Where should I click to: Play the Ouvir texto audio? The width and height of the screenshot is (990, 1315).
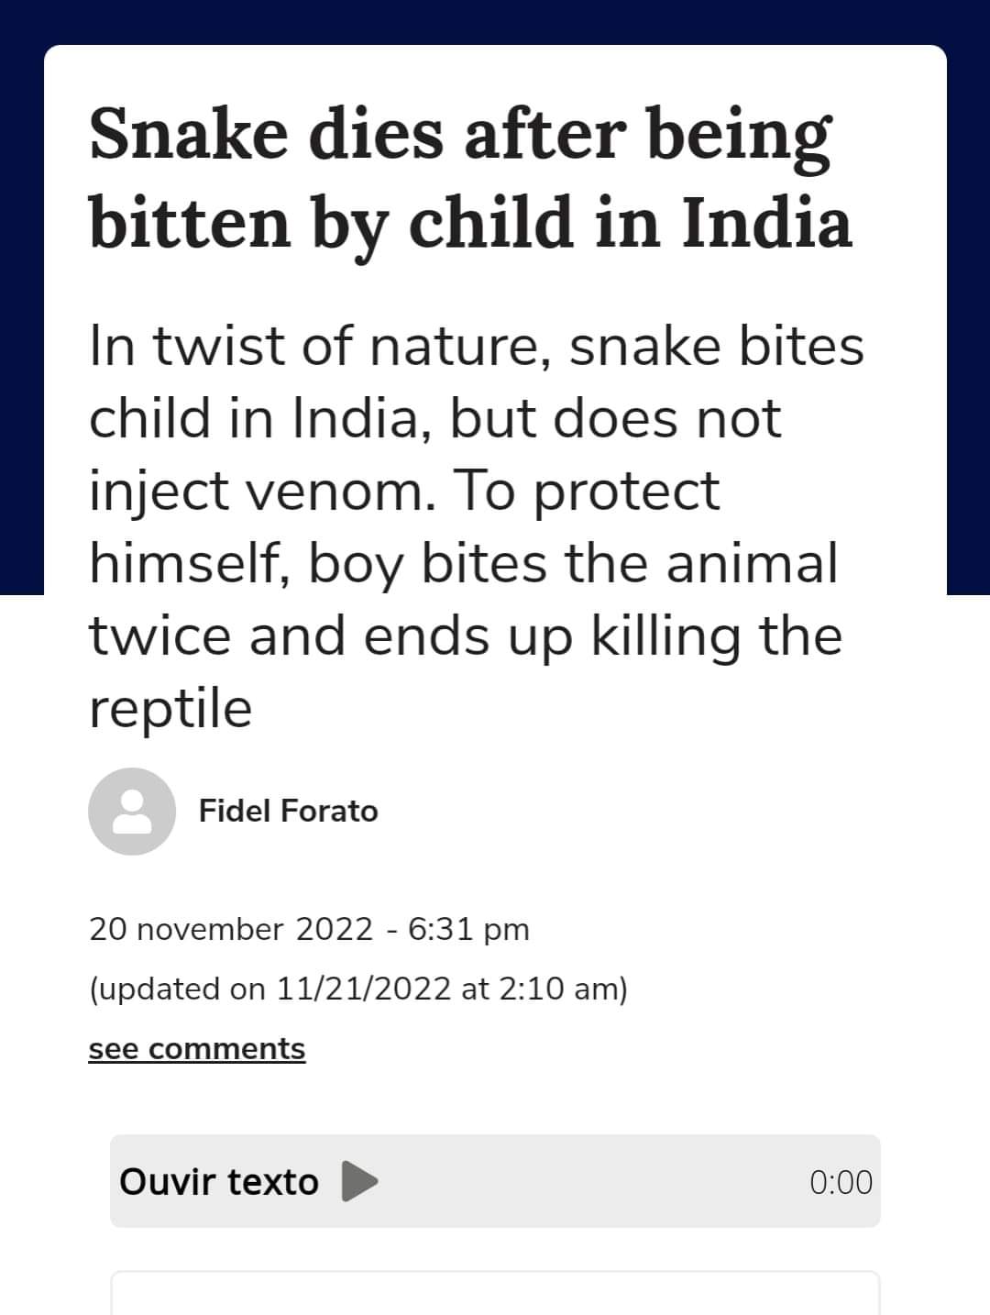point(359,1181)
